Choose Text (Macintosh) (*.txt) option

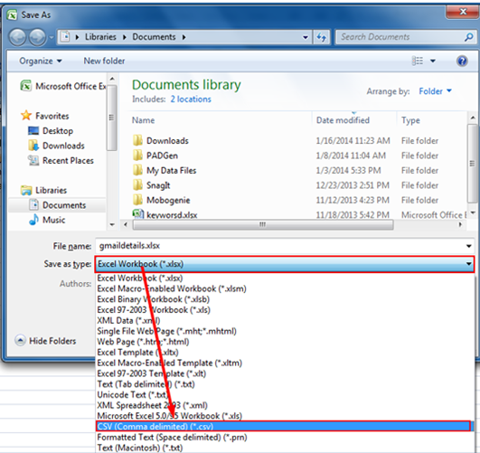pos(285,448)
